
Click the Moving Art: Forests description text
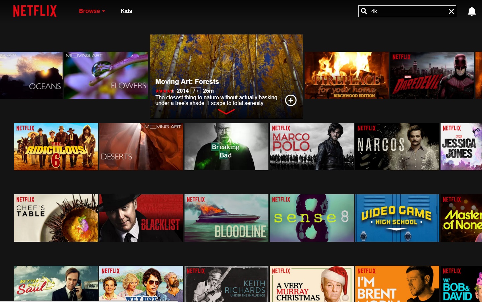pos(216,100)
